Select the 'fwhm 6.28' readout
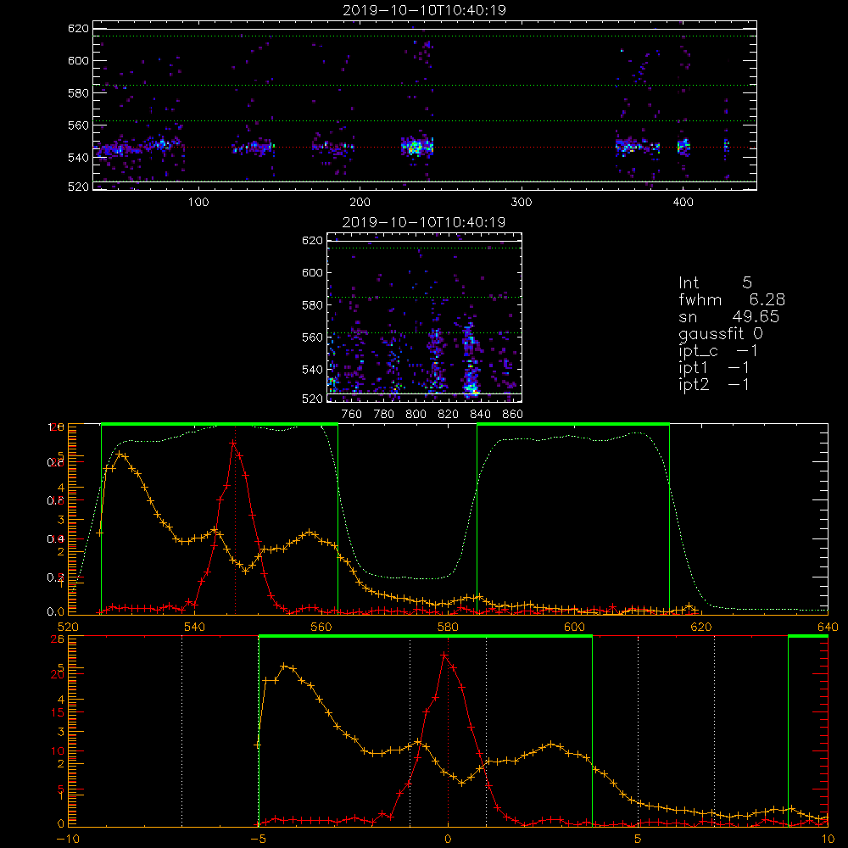This screenshot has height=848, width=848. [732, 299]
